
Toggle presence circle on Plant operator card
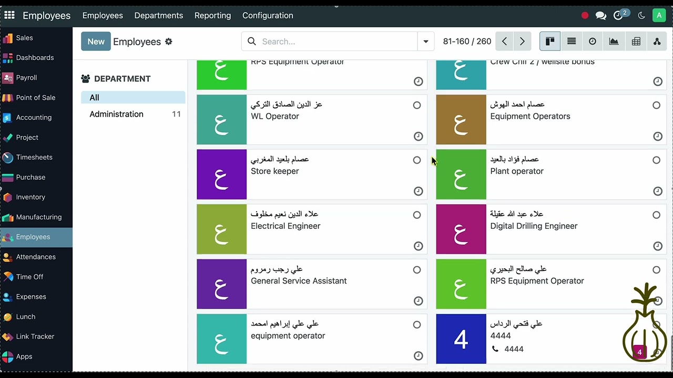coord(657,160)
